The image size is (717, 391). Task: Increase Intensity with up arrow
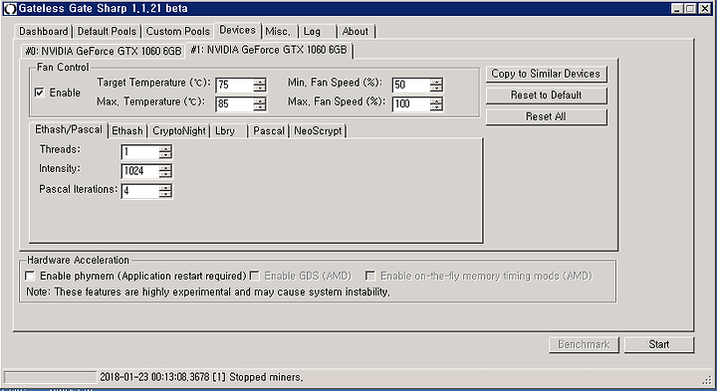point(165,168)
